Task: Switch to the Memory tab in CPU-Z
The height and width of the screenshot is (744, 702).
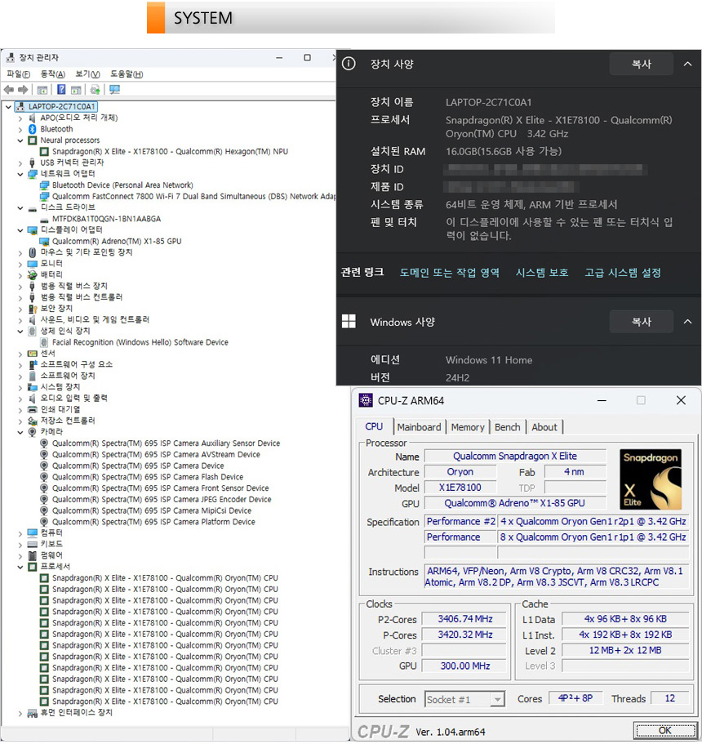Action: click(467, 427)
